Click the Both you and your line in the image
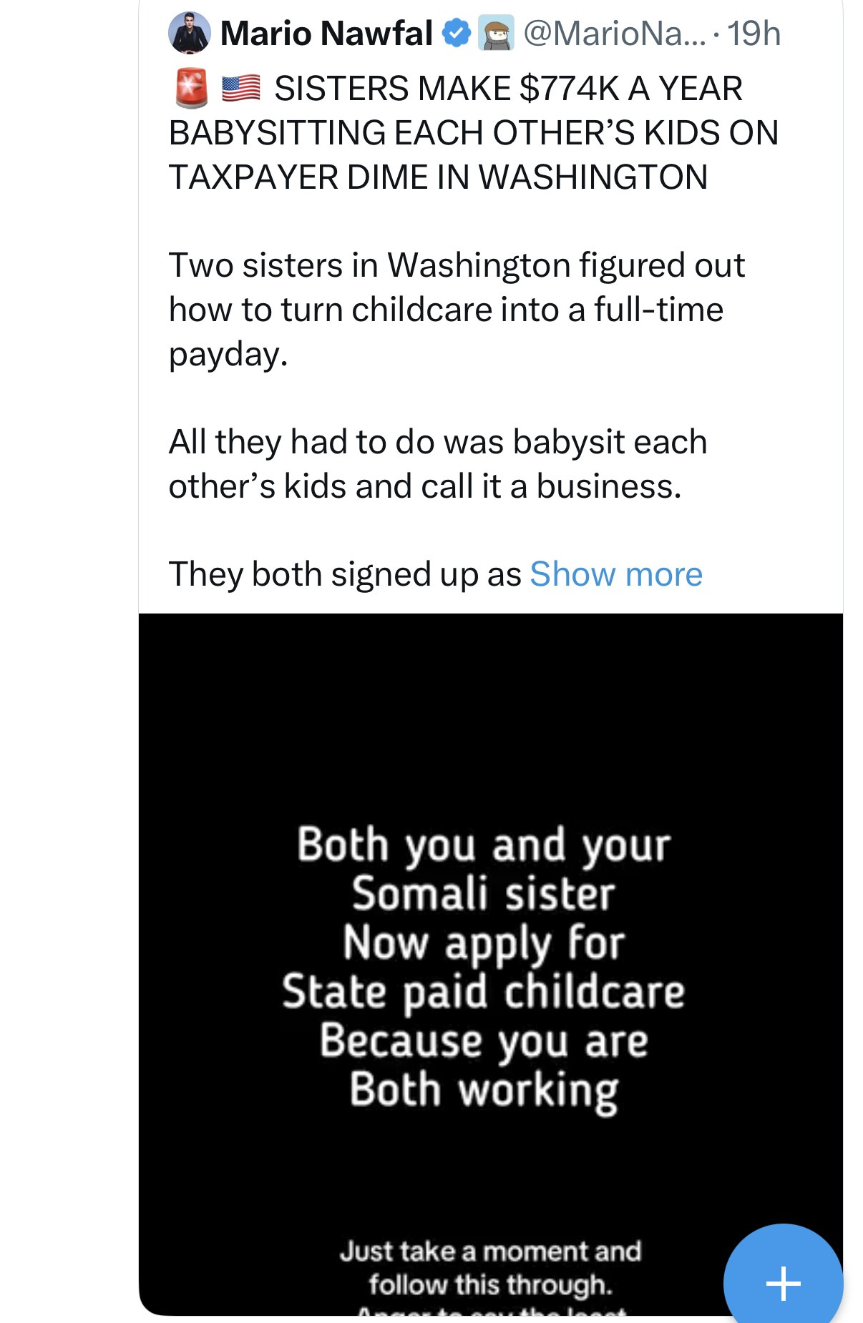863x1323 pixels. (x=484, y=845)
